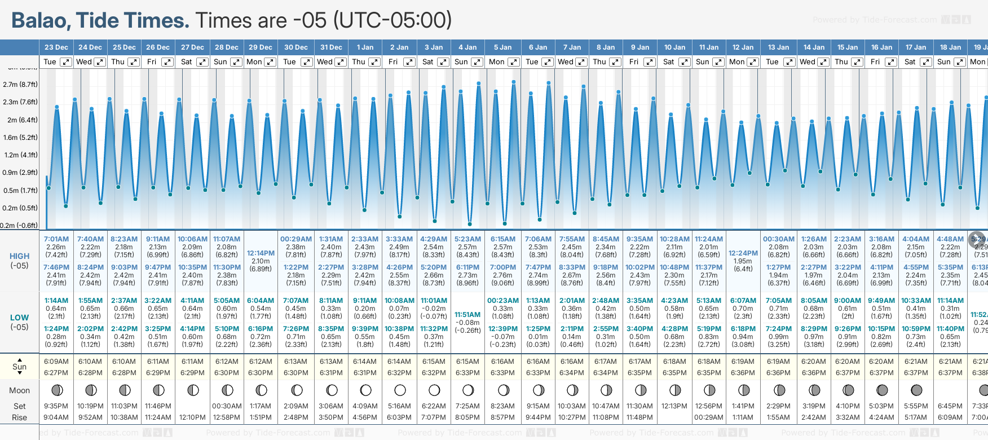The width and height of the screenshot is (988, 440).
Task: Expand the Thu 1 Jan column
Action: tap(374, 62)
